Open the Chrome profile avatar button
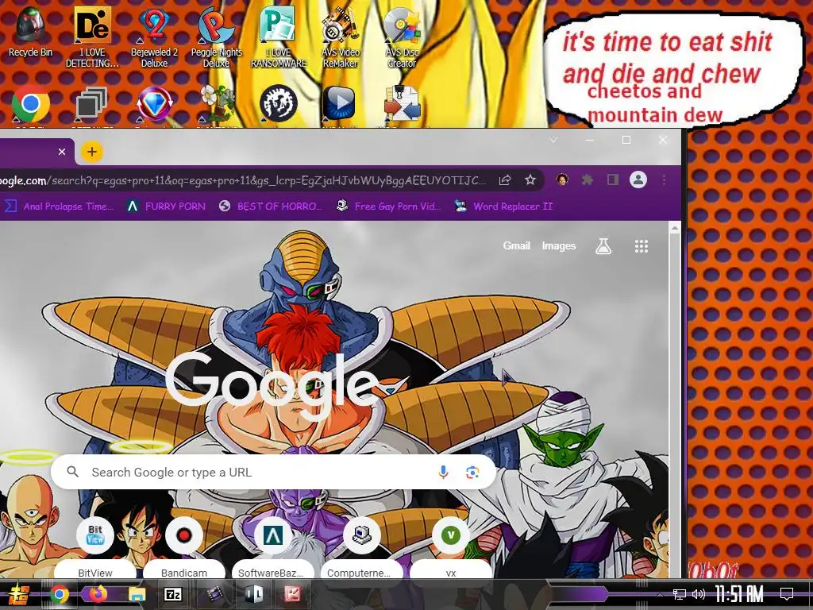813x610 pixels. [638, 180]
